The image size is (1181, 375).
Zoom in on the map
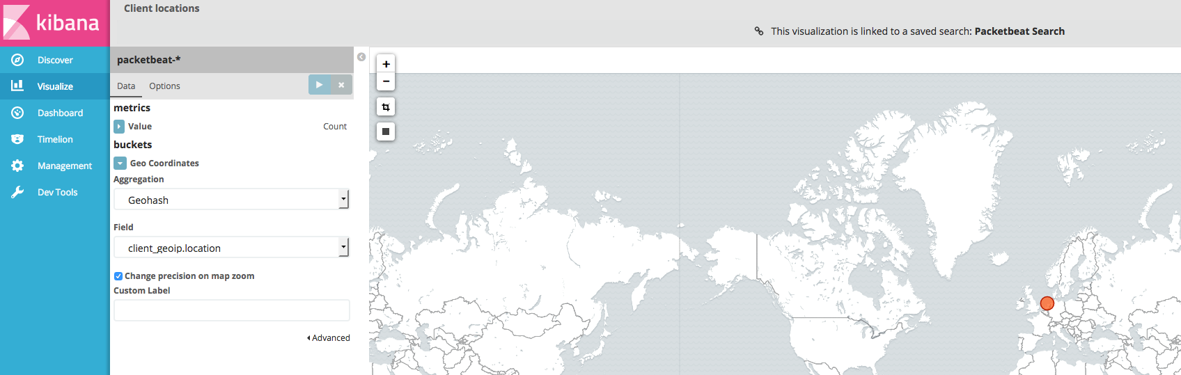tap(386, 64)
